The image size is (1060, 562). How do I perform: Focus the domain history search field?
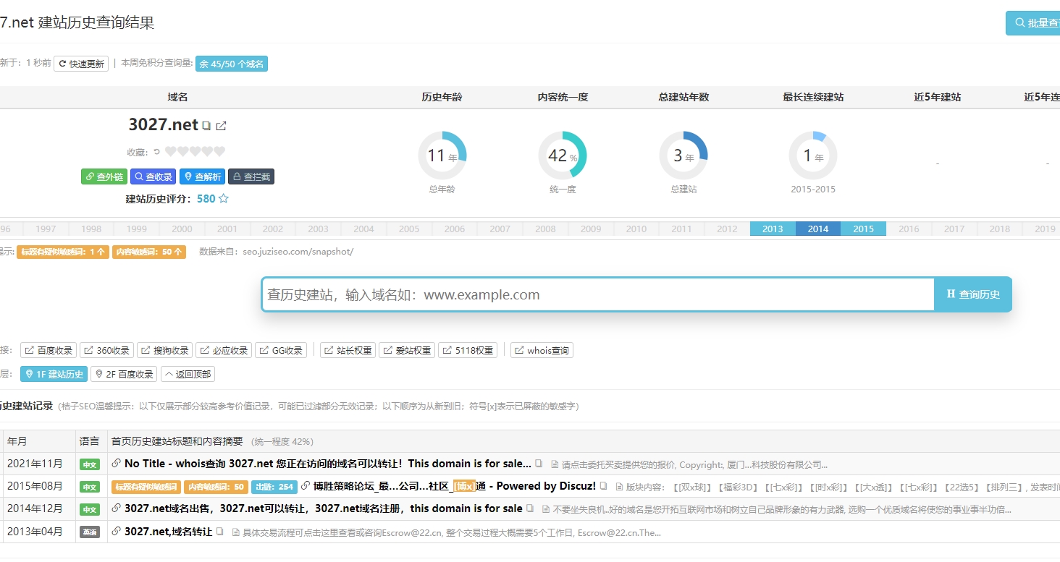pos(598,294)
